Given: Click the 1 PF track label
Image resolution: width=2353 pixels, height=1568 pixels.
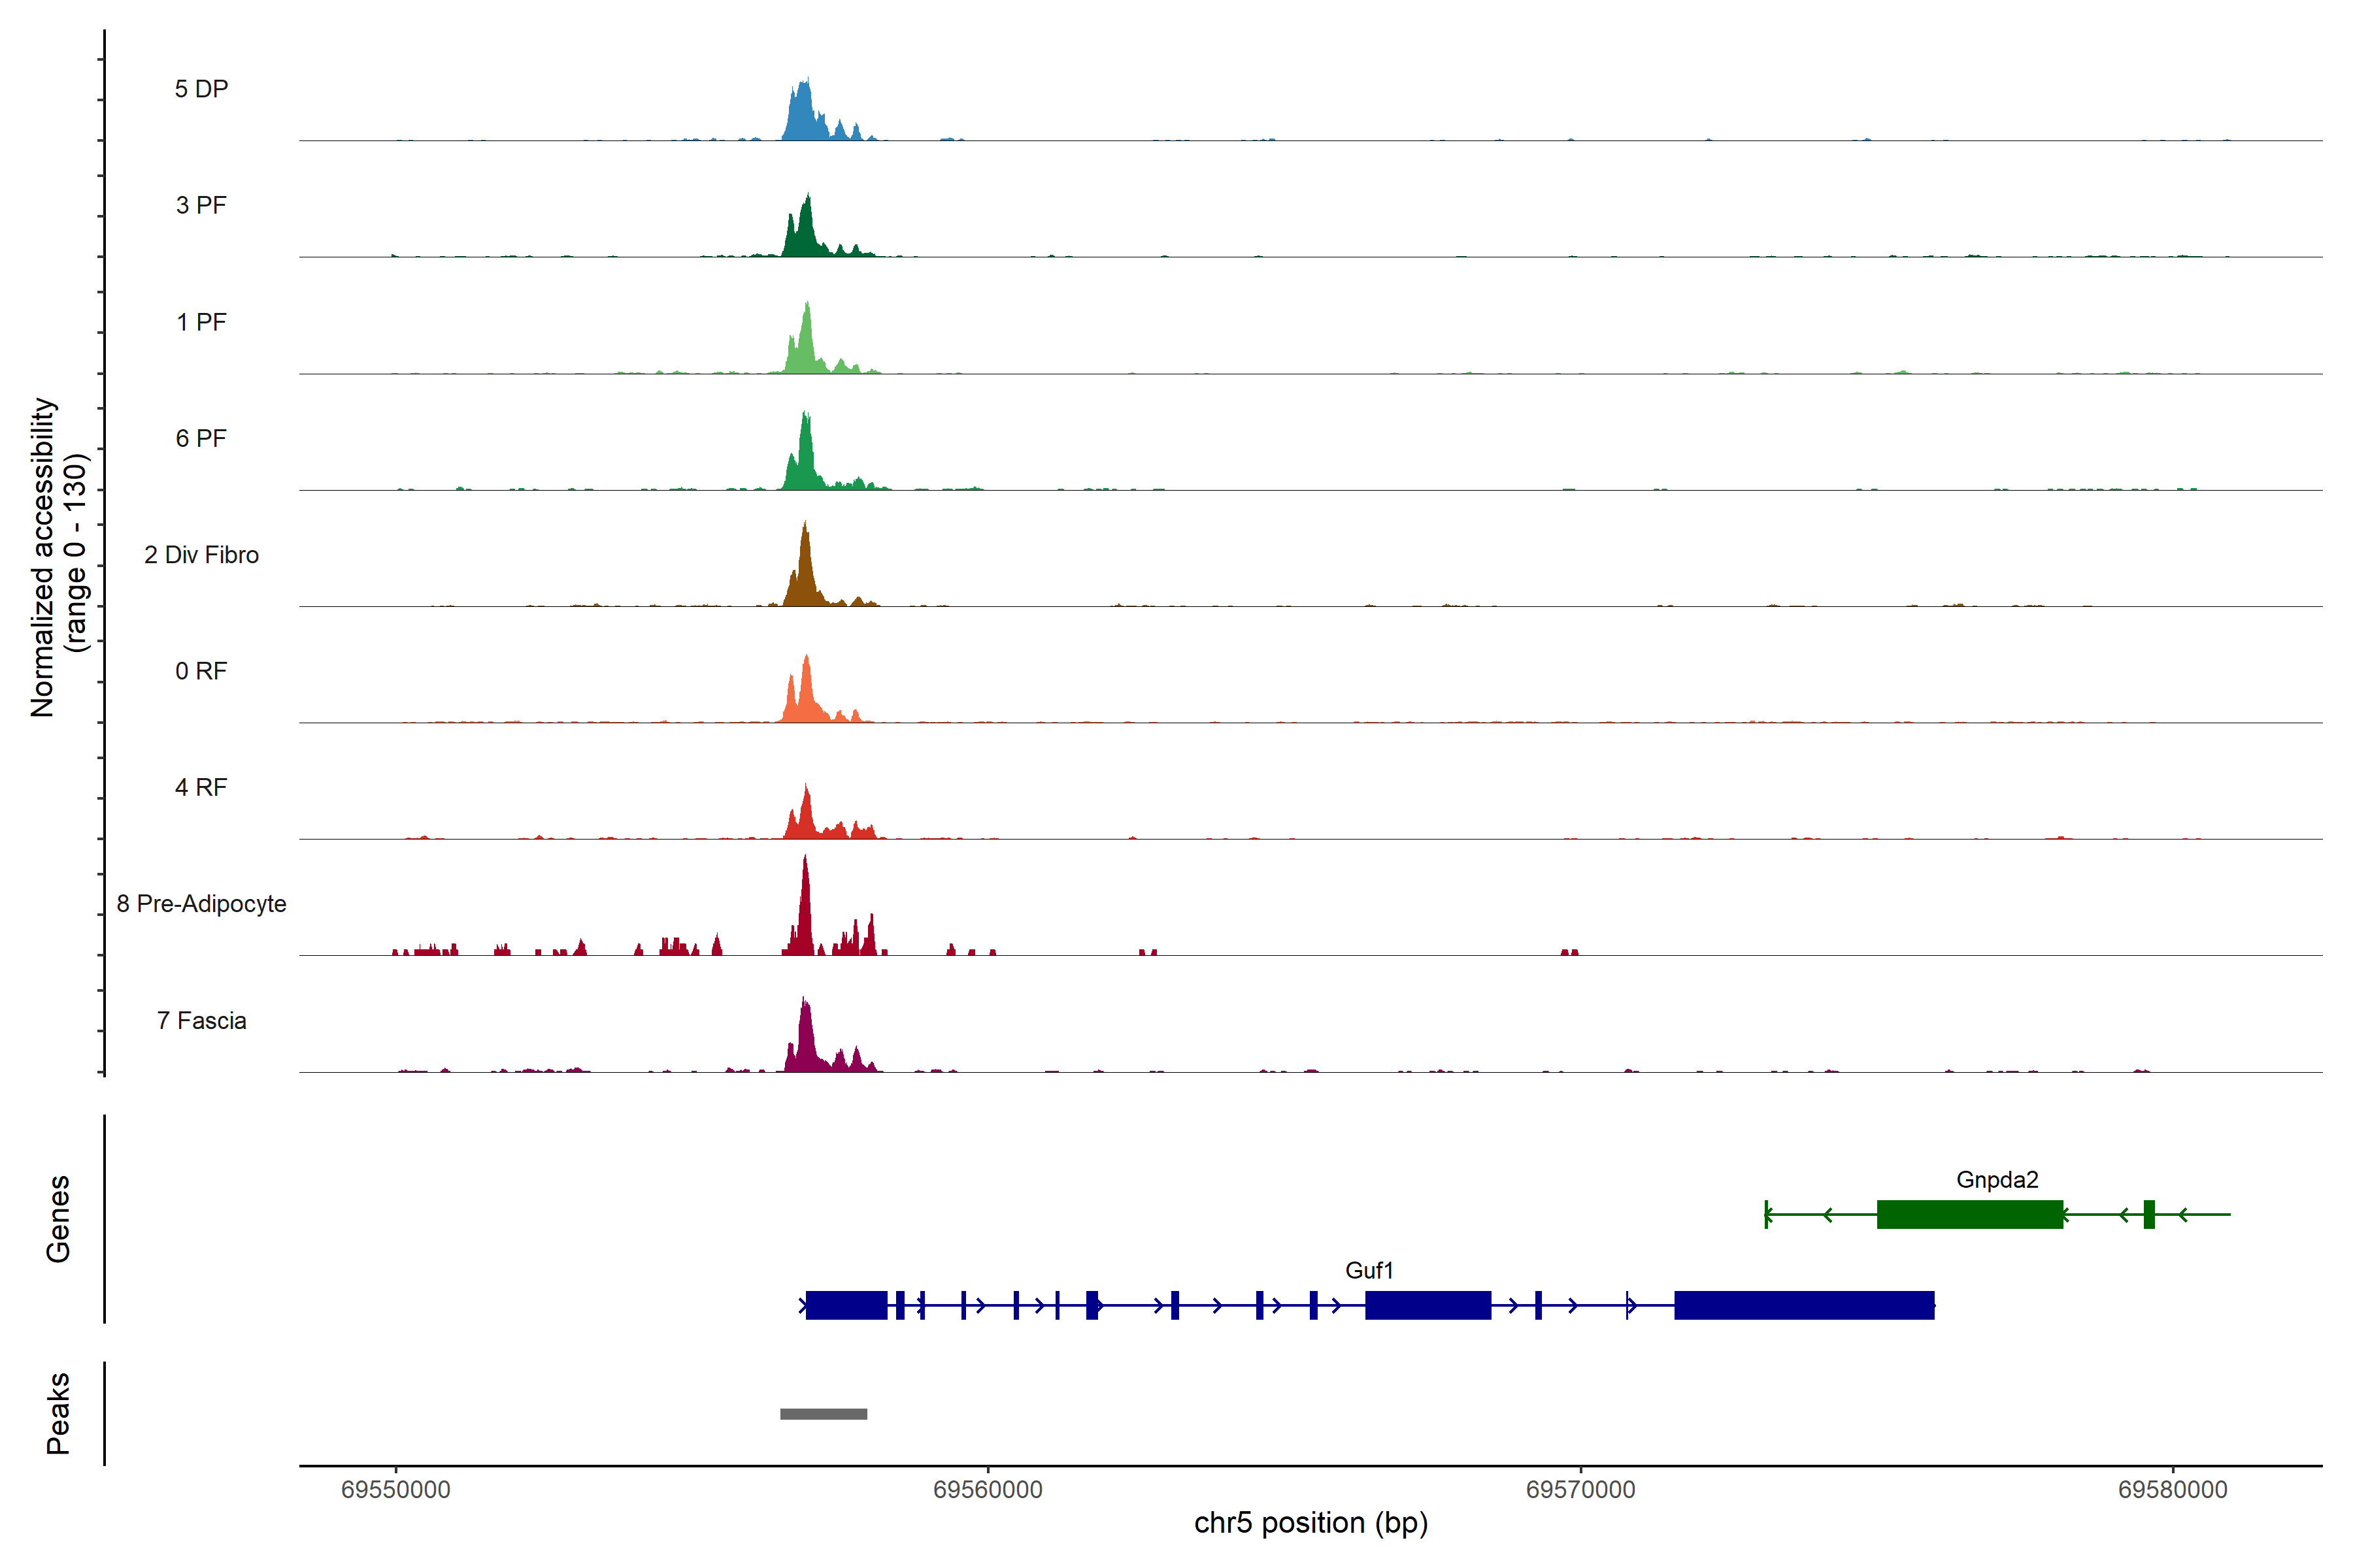Looking at the screenshot, I should (x=201, y=322).
